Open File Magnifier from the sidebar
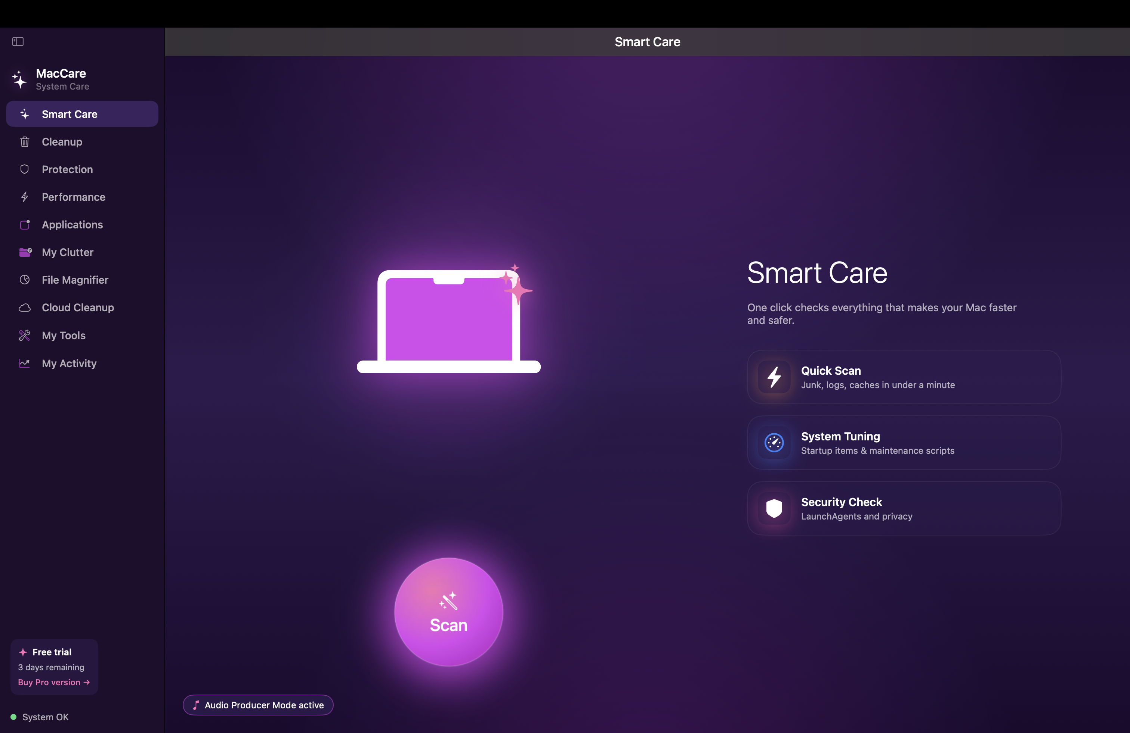This screenshot has height=733, width=1130. click(x=82, y=280)
